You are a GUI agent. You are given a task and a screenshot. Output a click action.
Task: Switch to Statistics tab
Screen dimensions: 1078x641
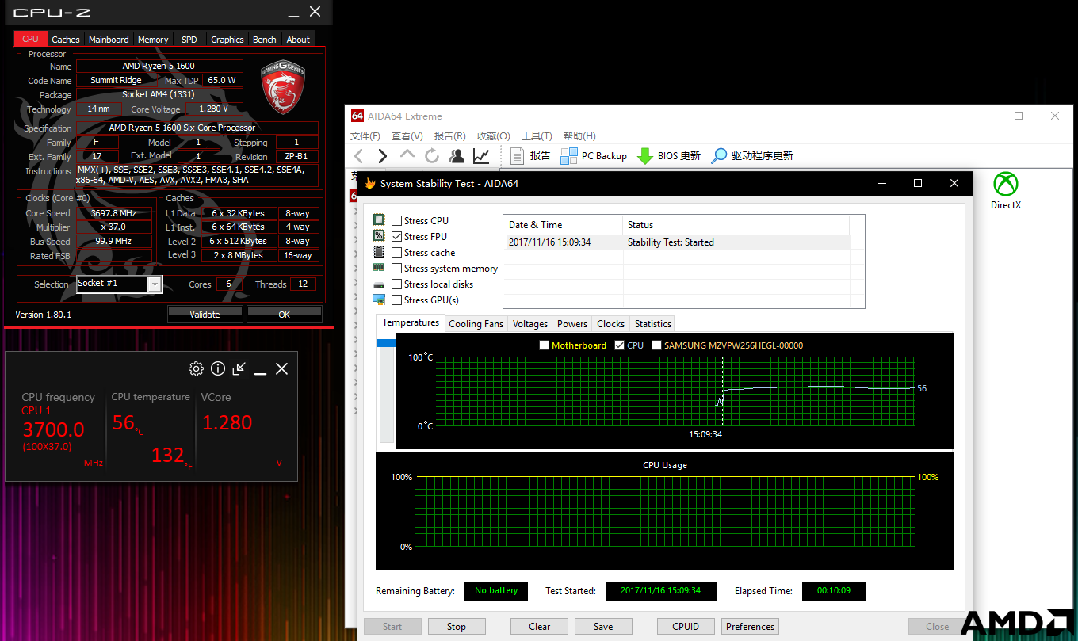(x=653, y=323)
